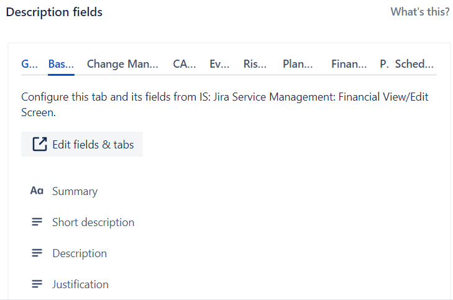
Task: Open the Sched... tab
Action: (x=414, y=64)
